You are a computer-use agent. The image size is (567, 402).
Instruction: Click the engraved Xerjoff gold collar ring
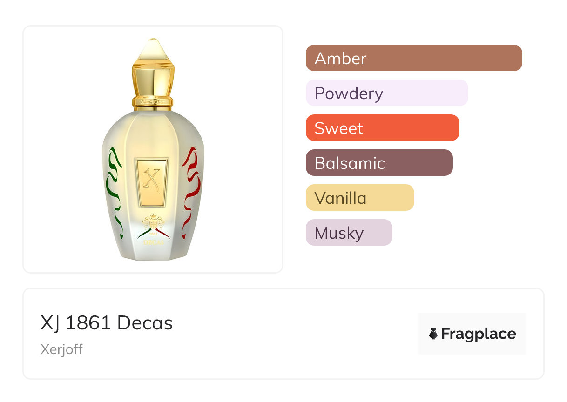point(153,100)
